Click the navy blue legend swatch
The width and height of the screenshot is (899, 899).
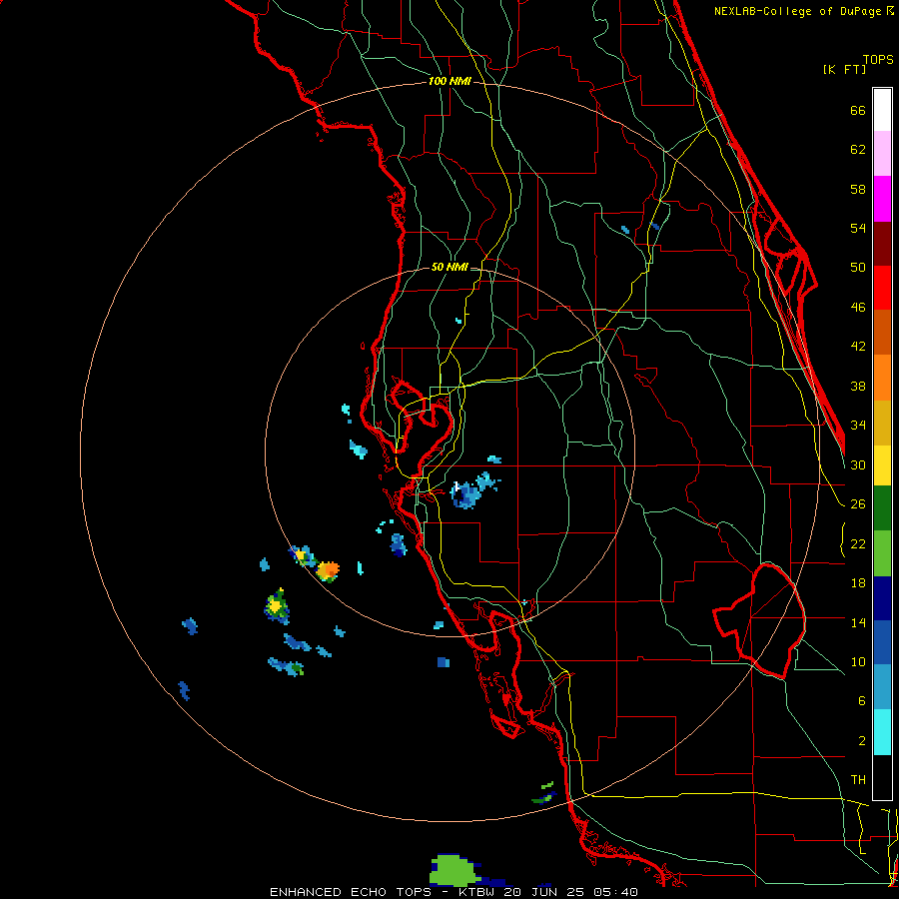coord(882,598)
